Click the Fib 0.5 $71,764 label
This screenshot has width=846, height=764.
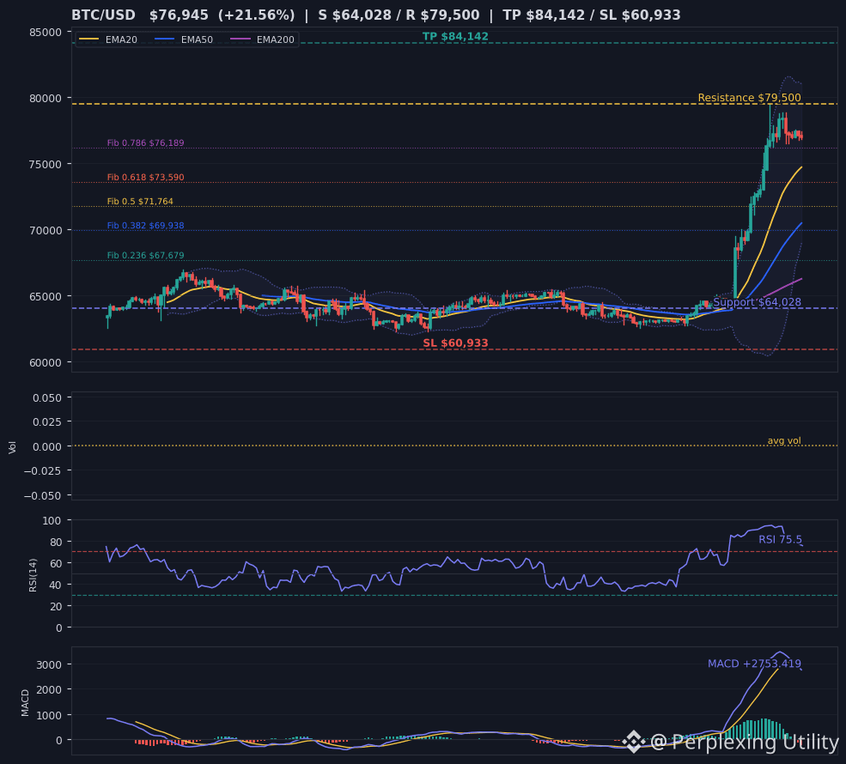point(140,202)
